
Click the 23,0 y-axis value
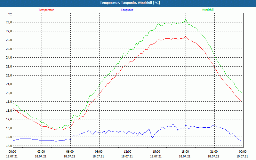(9, 66)
